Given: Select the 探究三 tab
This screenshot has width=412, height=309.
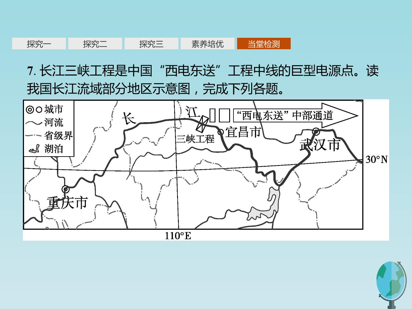Looking at the screenshot, I should [151, 44].
